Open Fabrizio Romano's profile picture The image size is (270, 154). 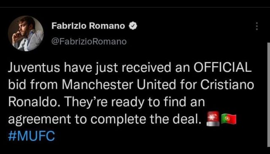26,34
